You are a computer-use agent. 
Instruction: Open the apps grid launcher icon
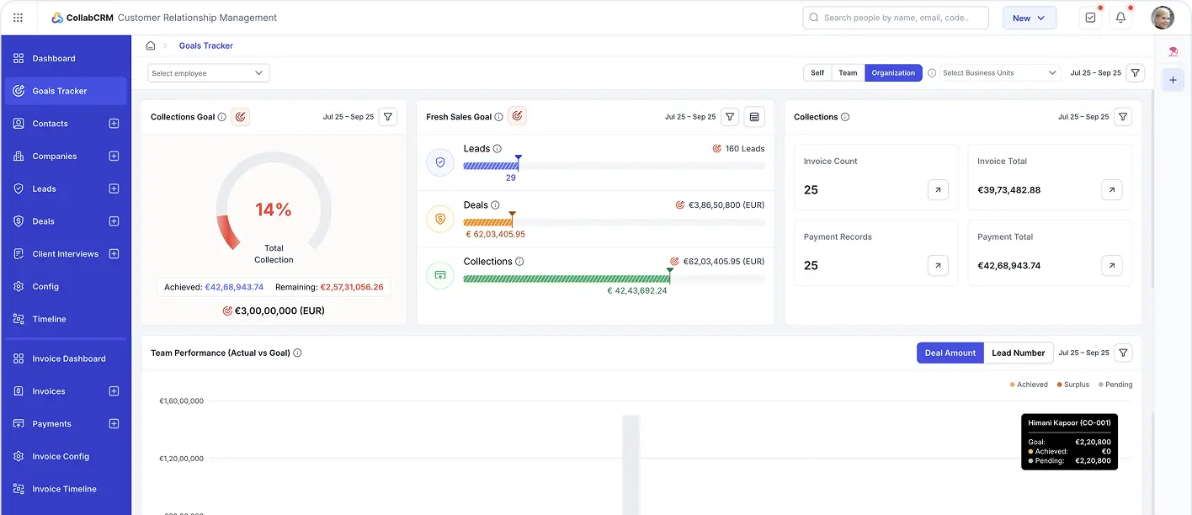pos(19,18)
